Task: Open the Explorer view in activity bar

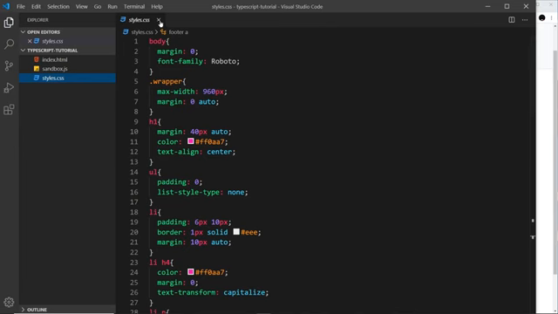Action: [9, 23]
